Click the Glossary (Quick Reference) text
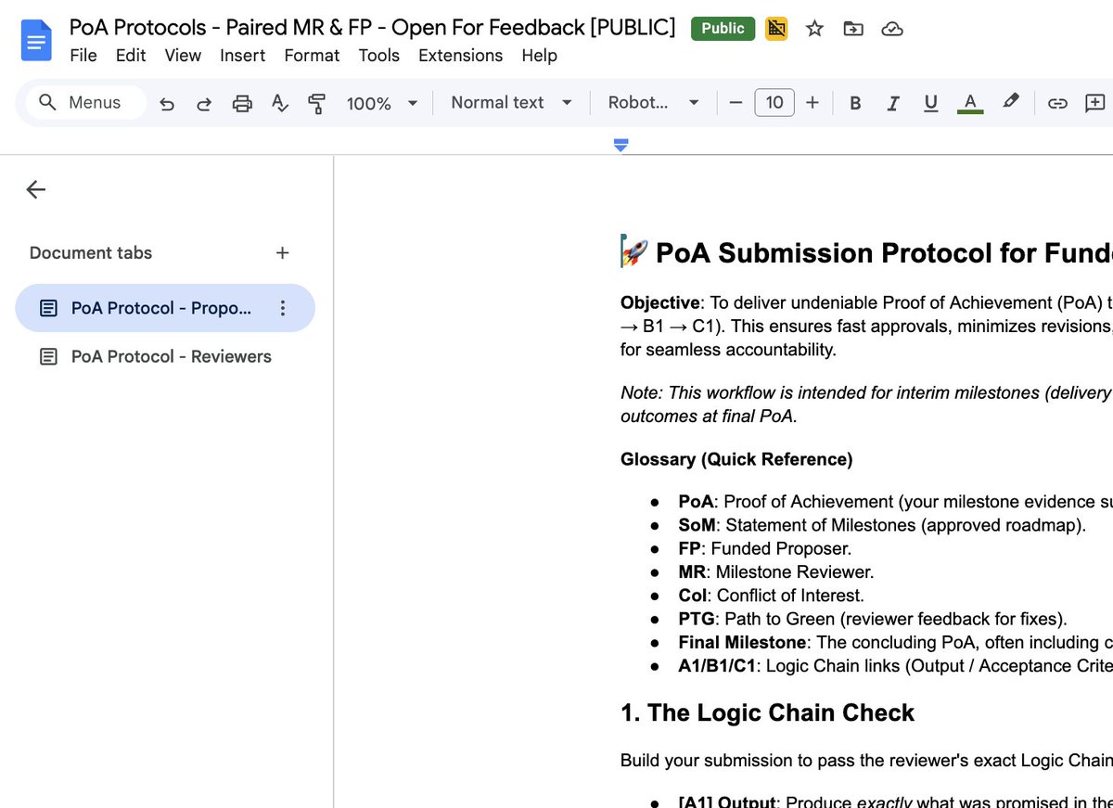This screenshot has width=1113, height=808. (736, 459)
